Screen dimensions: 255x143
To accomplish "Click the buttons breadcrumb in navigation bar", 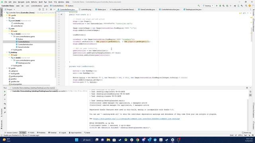I will pos(69,6).
